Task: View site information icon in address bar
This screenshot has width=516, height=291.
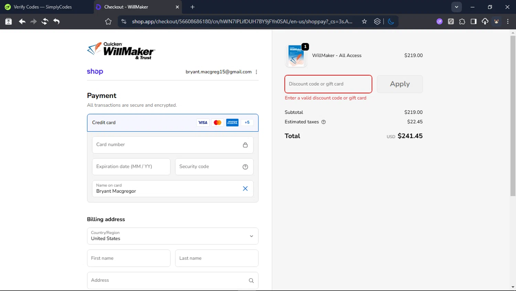Action: point(124,22)
